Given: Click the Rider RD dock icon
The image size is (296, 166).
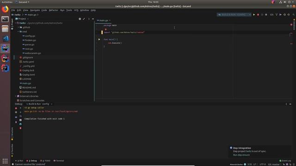Looking at the screenshot, I should click(5, 58).
